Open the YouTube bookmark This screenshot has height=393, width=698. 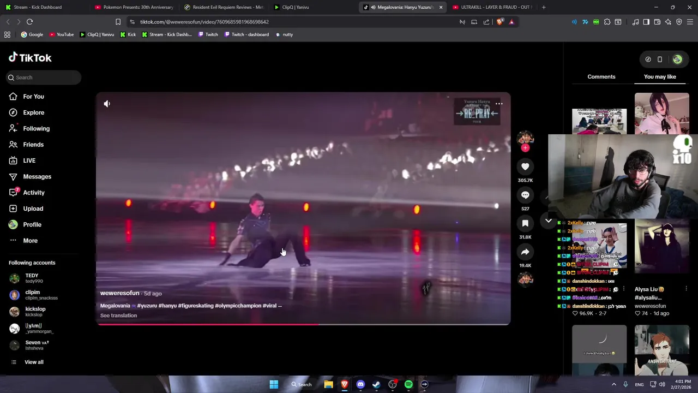point(61,34)
